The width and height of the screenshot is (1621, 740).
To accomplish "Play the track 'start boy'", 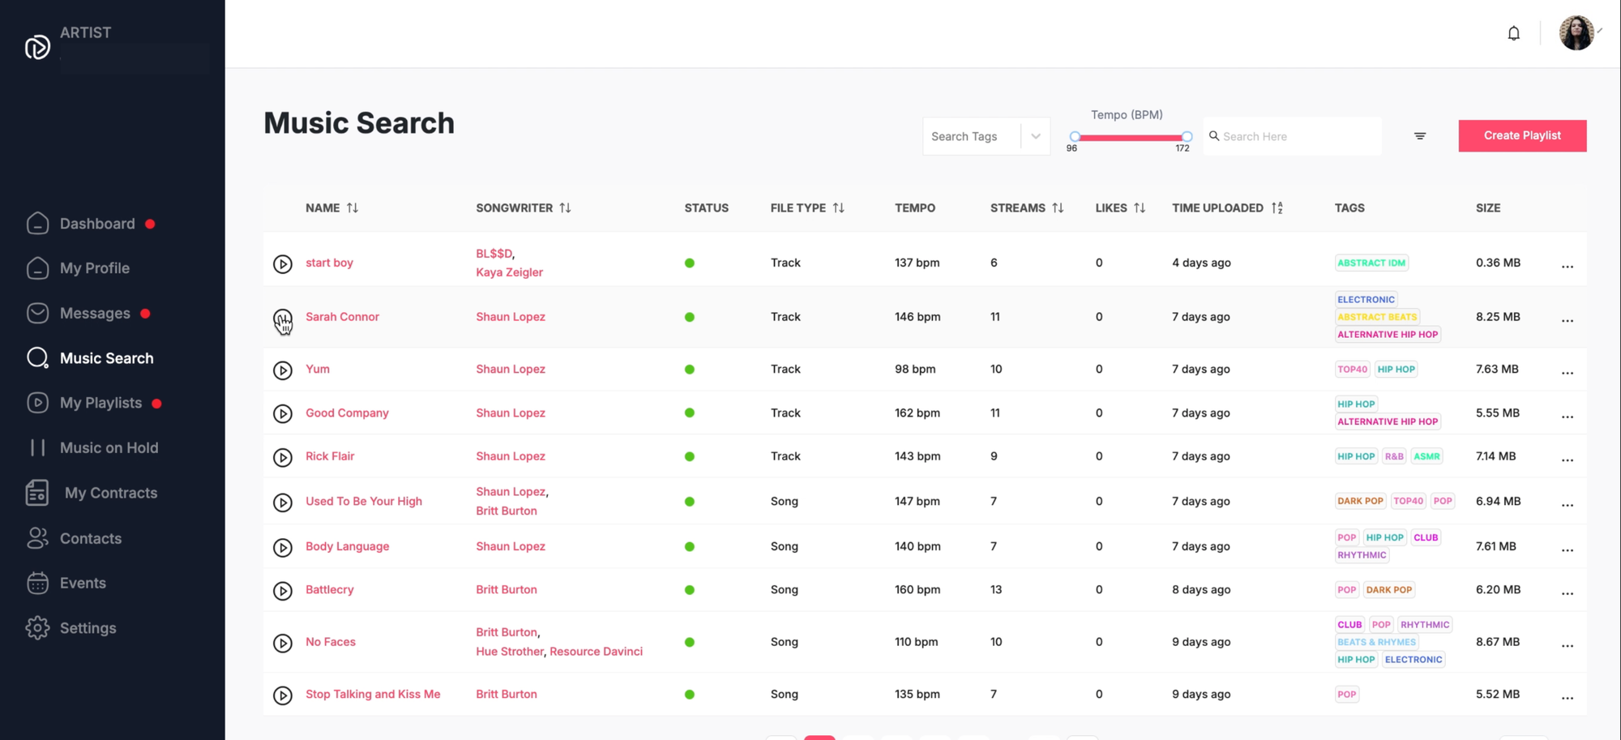I will point(282,263).
